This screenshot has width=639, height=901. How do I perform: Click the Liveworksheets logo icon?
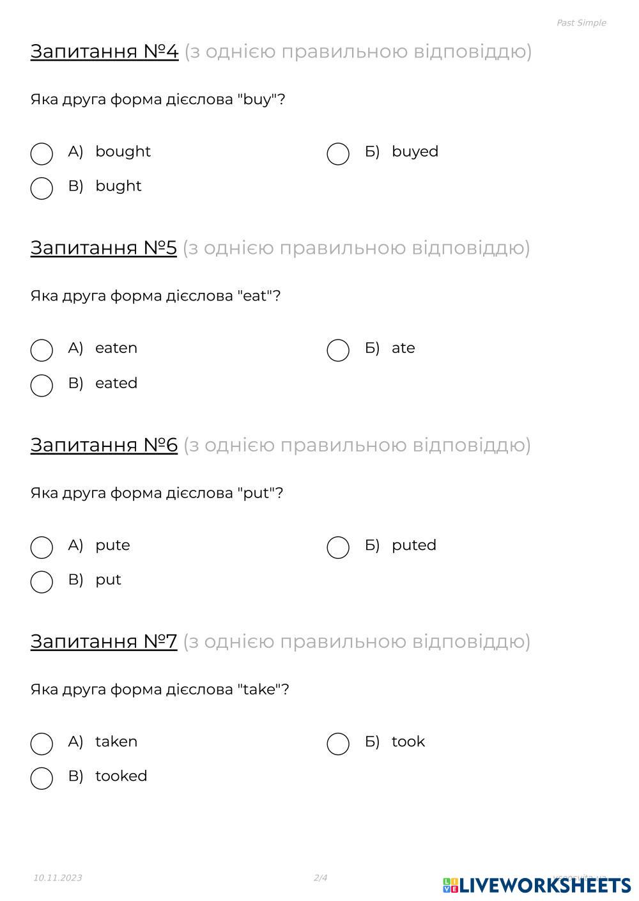click(x=450, y=885)
